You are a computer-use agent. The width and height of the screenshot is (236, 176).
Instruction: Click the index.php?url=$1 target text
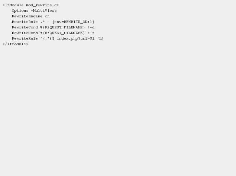[76, 39]
